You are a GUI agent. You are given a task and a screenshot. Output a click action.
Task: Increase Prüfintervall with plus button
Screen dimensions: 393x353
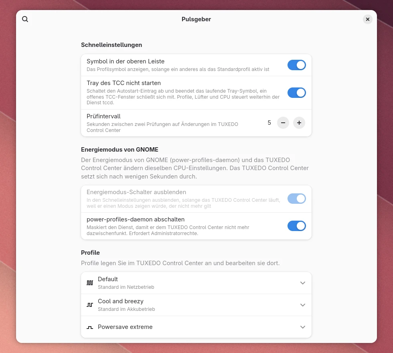[299, 123]
